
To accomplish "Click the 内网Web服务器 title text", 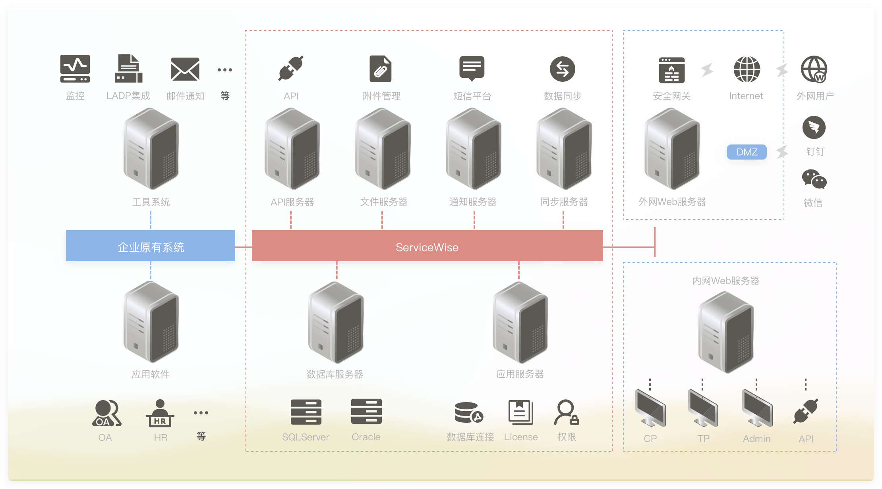I will click(x=726, y=281).
